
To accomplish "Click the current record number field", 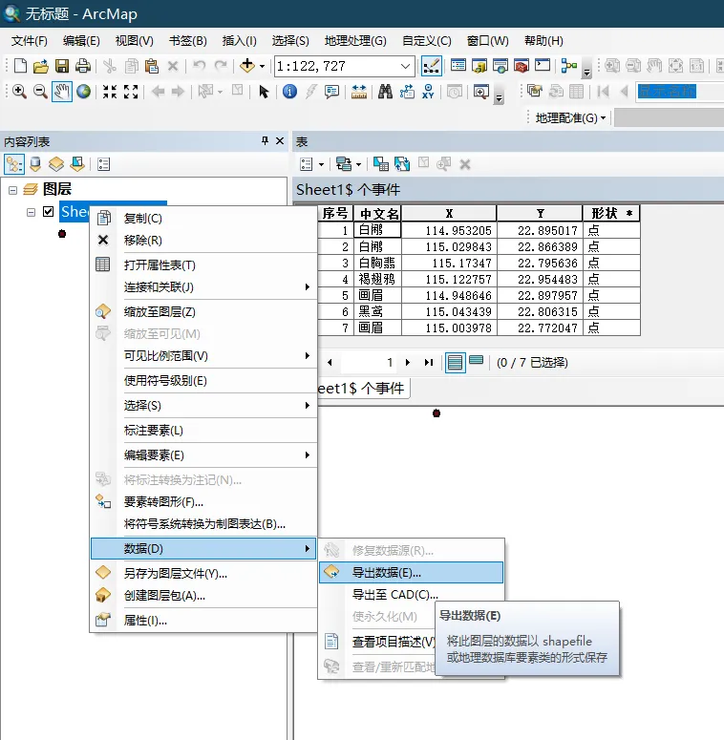I will 369,363.
